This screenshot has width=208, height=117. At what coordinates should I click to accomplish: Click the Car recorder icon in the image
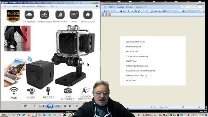pyautogui.click(x=29, y=14)
